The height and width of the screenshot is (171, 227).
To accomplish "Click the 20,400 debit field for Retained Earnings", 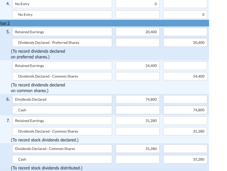I will (x=137, y=32).
